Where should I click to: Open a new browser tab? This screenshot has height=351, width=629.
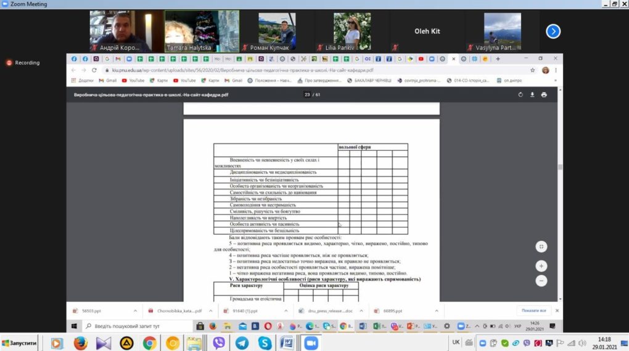click(x=498, y=59)
